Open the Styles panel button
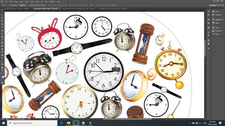 tap(216, 23)
